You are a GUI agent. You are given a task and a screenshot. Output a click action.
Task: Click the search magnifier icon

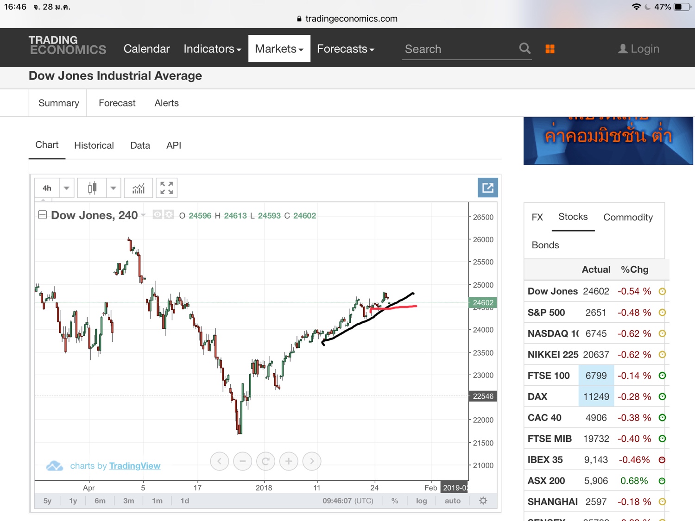(524, 49)
